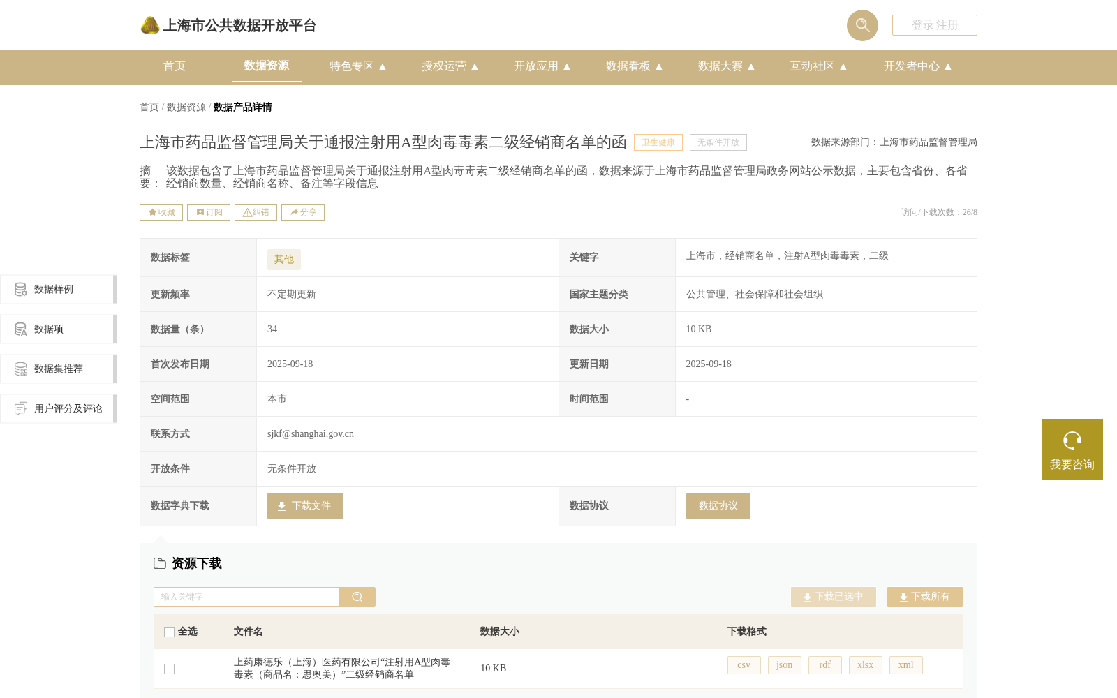Select 数据资源 navigation tab

[x=267, y=66]
